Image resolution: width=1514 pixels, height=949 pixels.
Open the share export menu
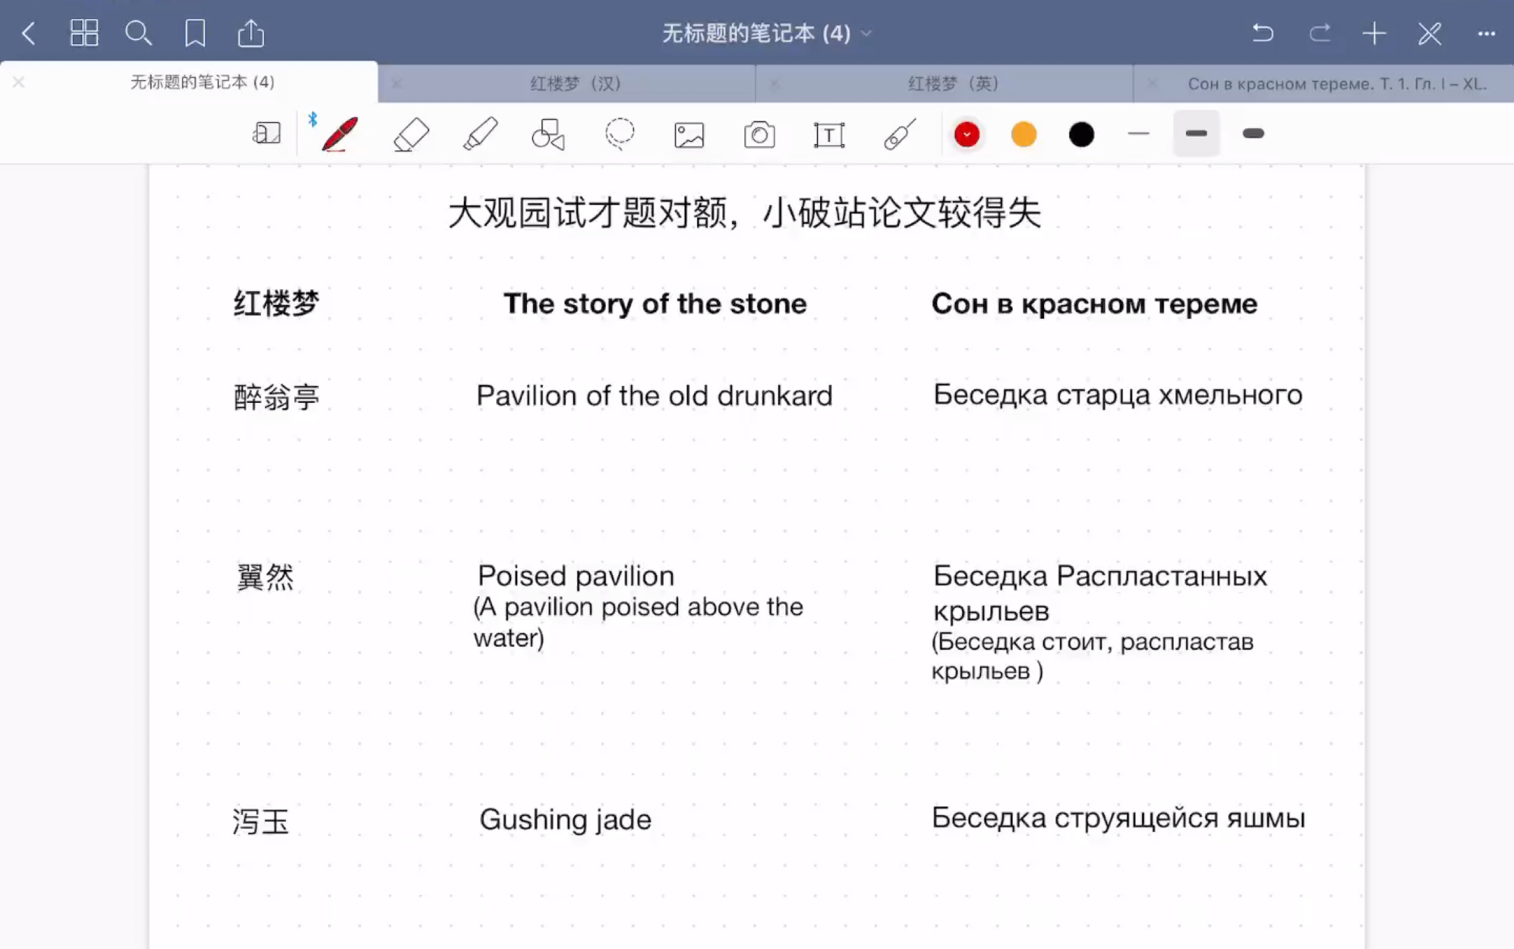[251, 32]
